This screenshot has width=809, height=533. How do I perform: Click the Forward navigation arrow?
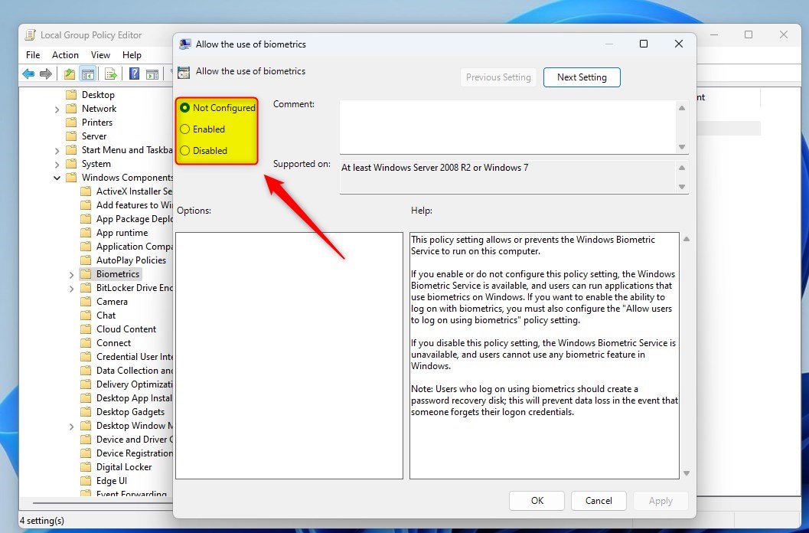[45, 74]
